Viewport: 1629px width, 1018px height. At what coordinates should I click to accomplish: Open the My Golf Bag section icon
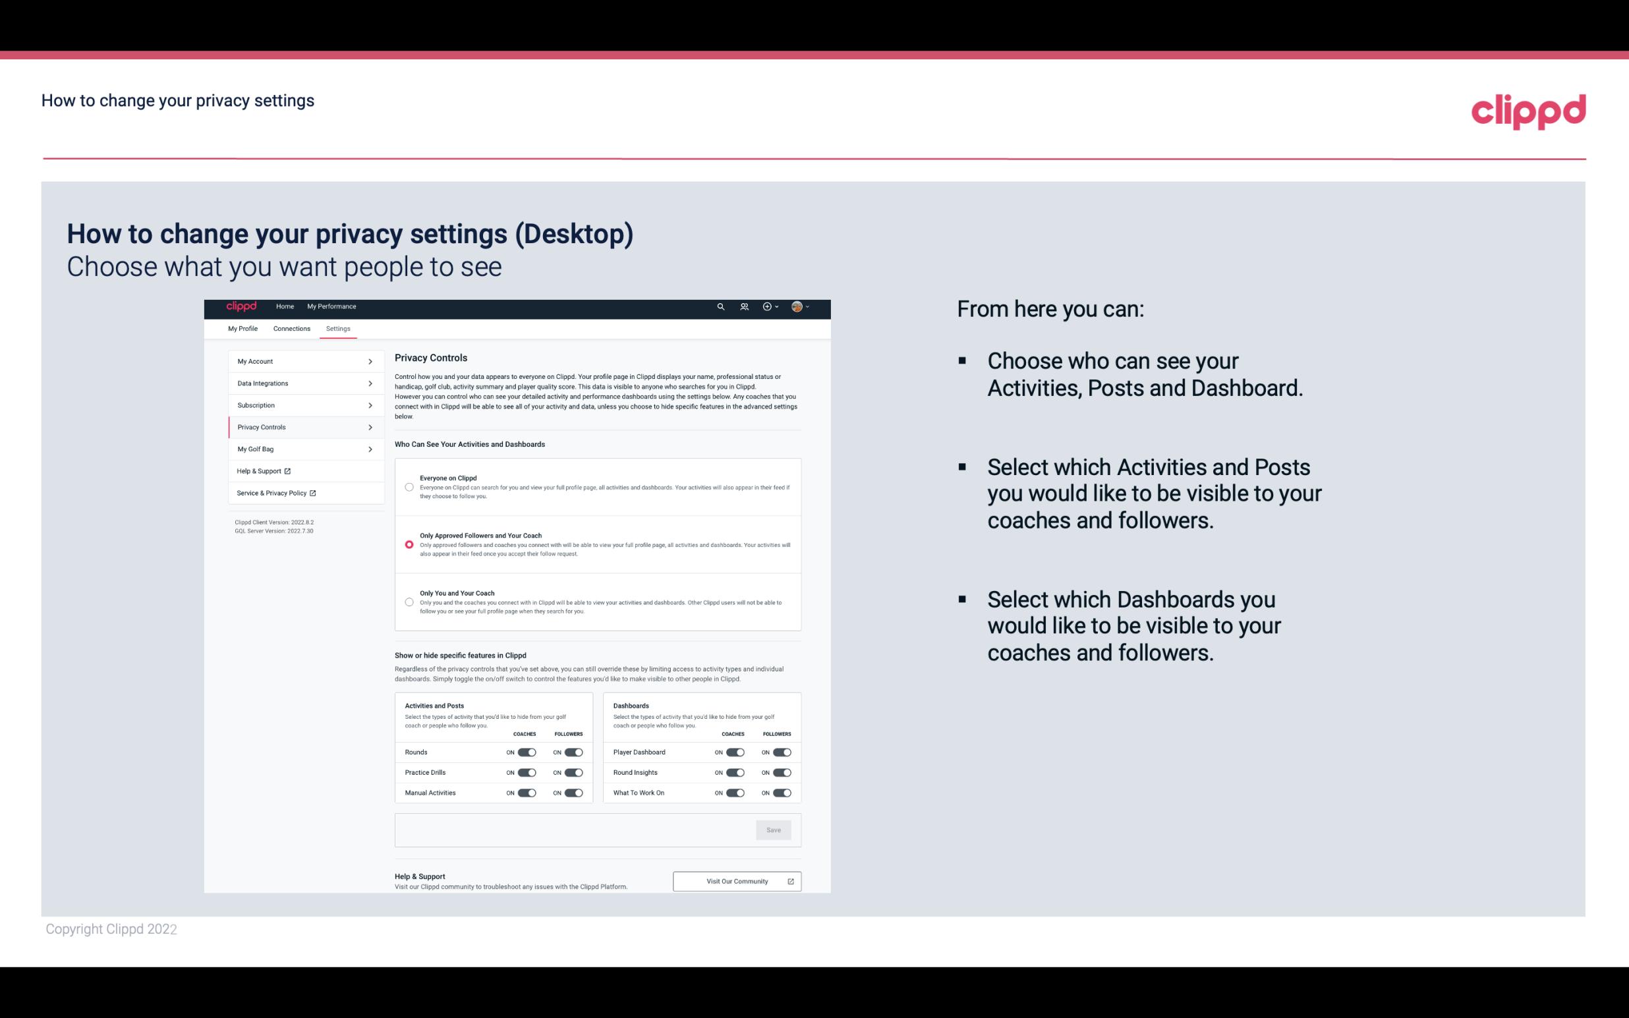pyautogui.click(x=370, y=449)
